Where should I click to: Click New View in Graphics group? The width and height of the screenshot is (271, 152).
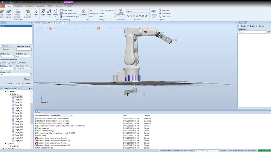164,11
